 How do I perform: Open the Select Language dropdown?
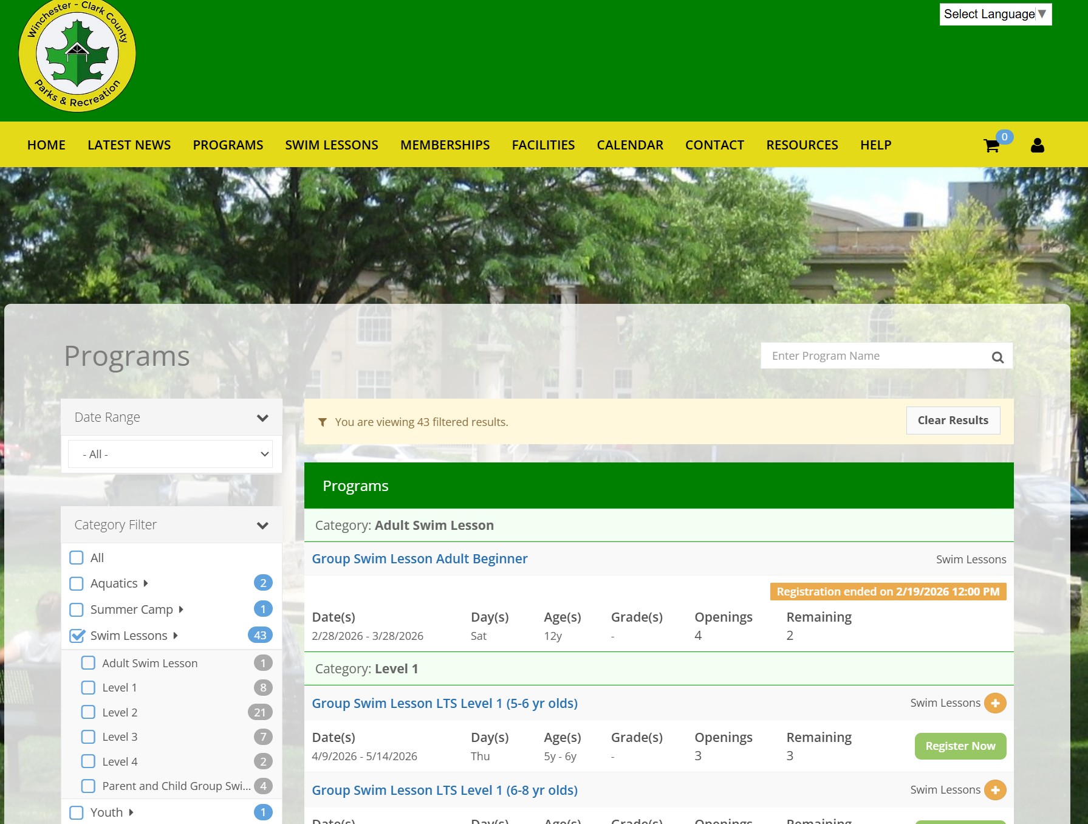click(x=994, y=14)
